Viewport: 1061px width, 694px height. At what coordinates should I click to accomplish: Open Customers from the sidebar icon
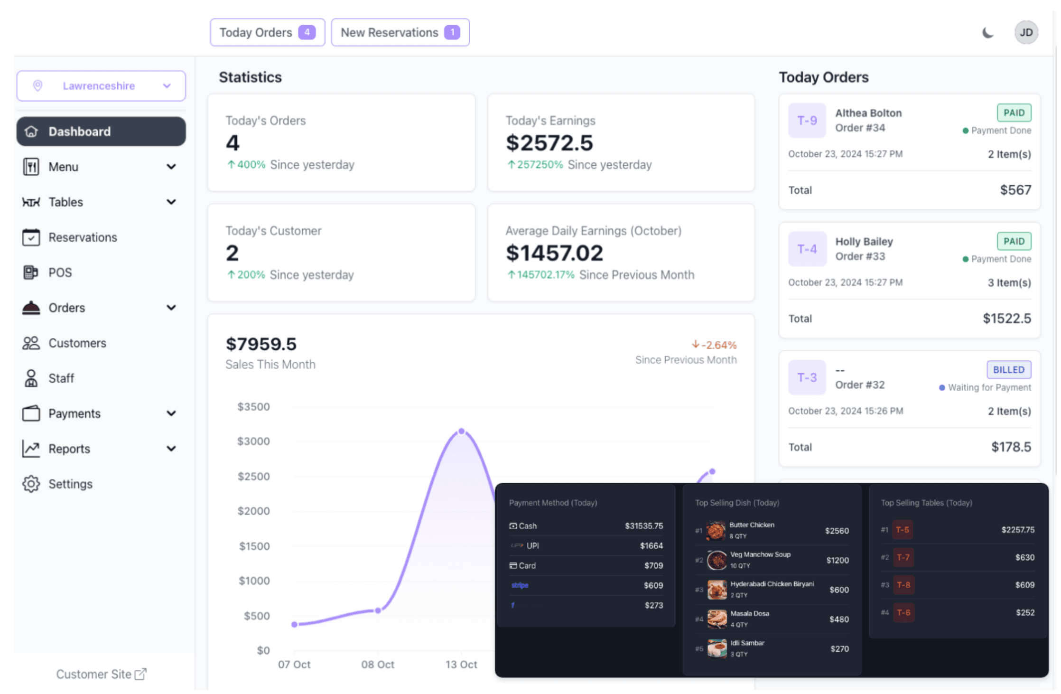pyautogui.click(x=31, y=343)
